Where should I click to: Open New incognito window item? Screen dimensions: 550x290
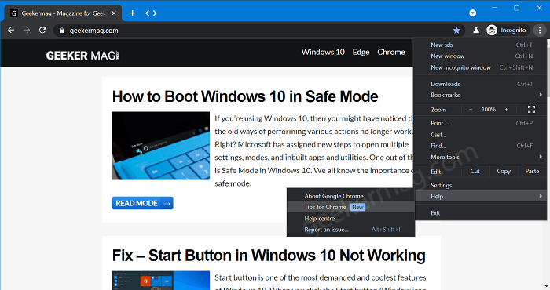coord(481,67)
